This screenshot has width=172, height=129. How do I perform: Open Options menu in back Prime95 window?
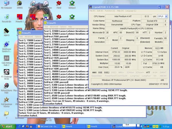point(38,37)
